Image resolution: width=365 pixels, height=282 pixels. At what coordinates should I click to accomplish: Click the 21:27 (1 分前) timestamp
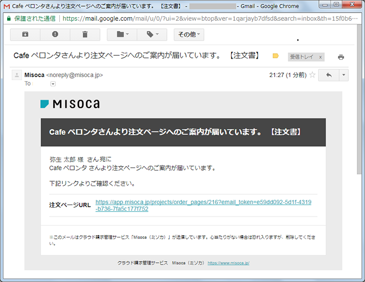(288, 75)
